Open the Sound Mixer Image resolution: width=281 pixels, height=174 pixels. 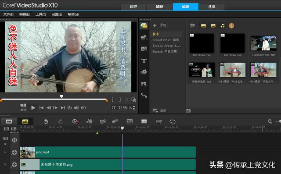pyautogui.click(x=89, y=121)
